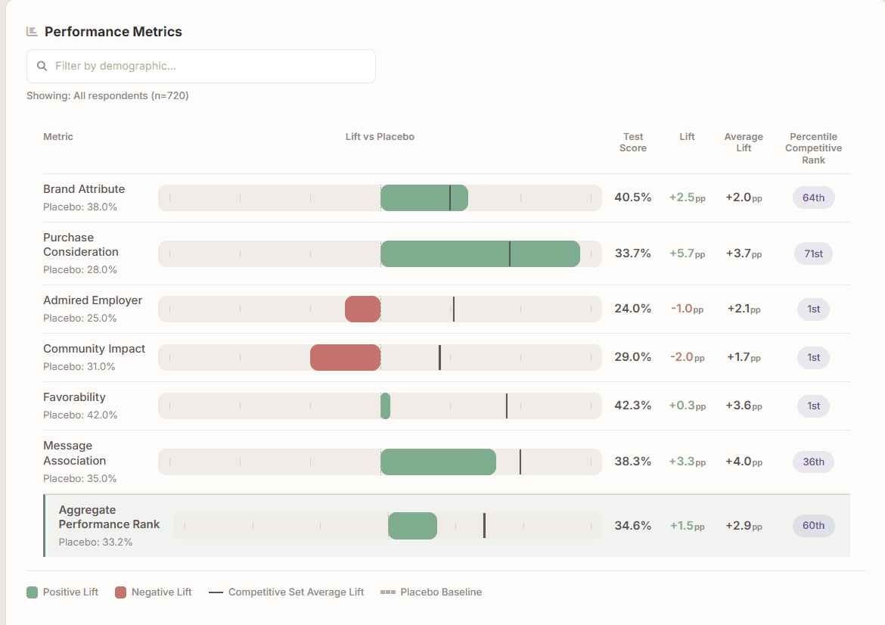Click Favorability competitive average marker
This screenshot has height=625, width=885.
coord(507,406)
